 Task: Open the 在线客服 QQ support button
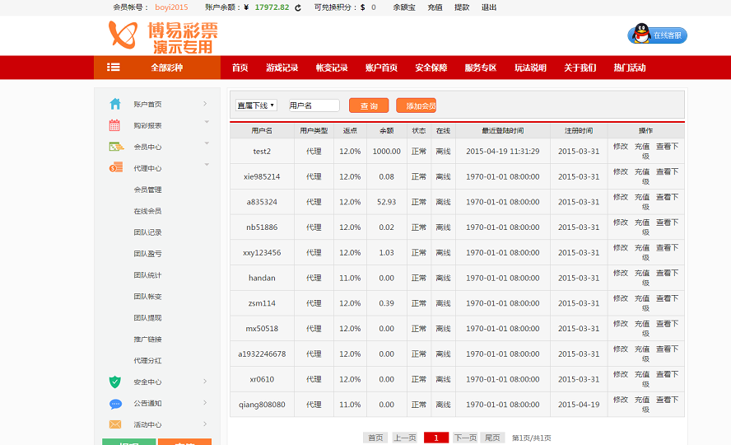tap(657, 35)
